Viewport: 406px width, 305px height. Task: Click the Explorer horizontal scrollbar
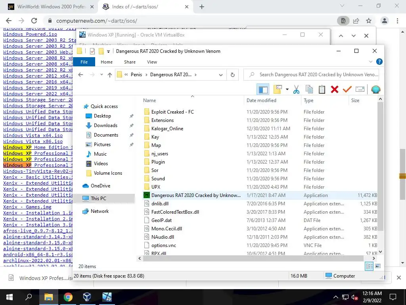pyautogui.click(x=254, y=258)
